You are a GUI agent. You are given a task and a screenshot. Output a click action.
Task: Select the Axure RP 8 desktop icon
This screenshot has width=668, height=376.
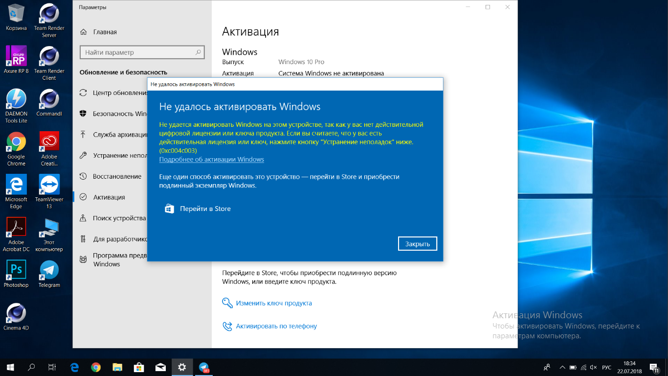tap(16, 60)
